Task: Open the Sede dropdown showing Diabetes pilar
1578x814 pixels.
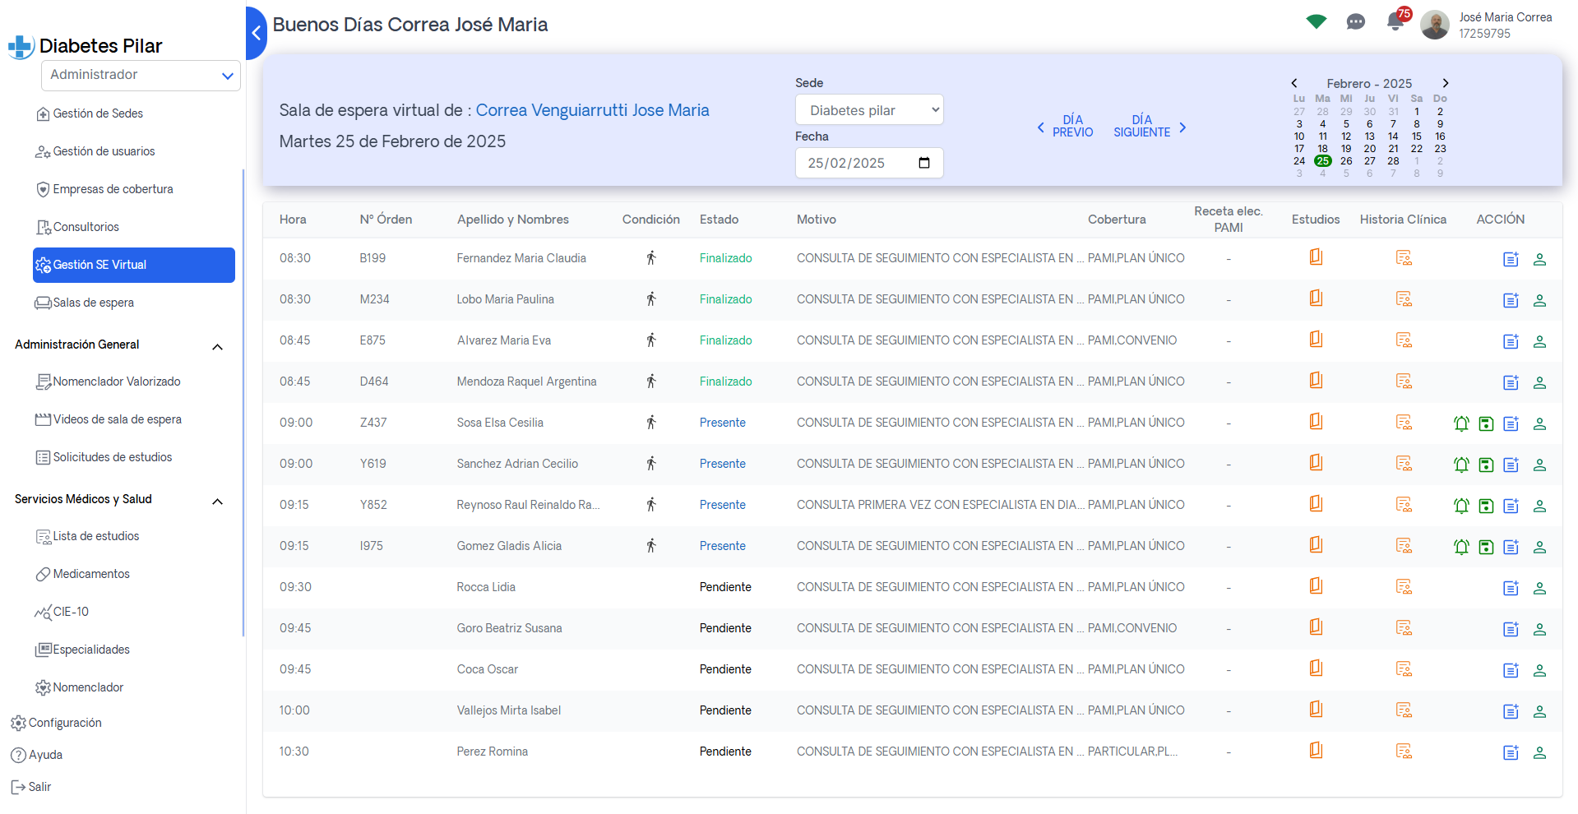Action: point(869,110)
